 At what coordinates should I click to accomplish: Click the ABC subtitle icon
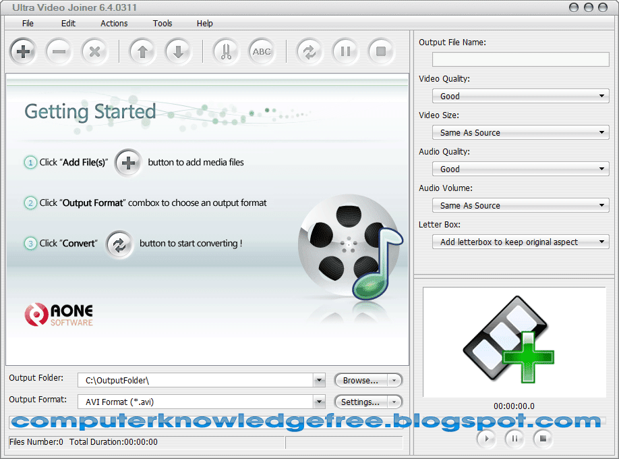[262, 51]
